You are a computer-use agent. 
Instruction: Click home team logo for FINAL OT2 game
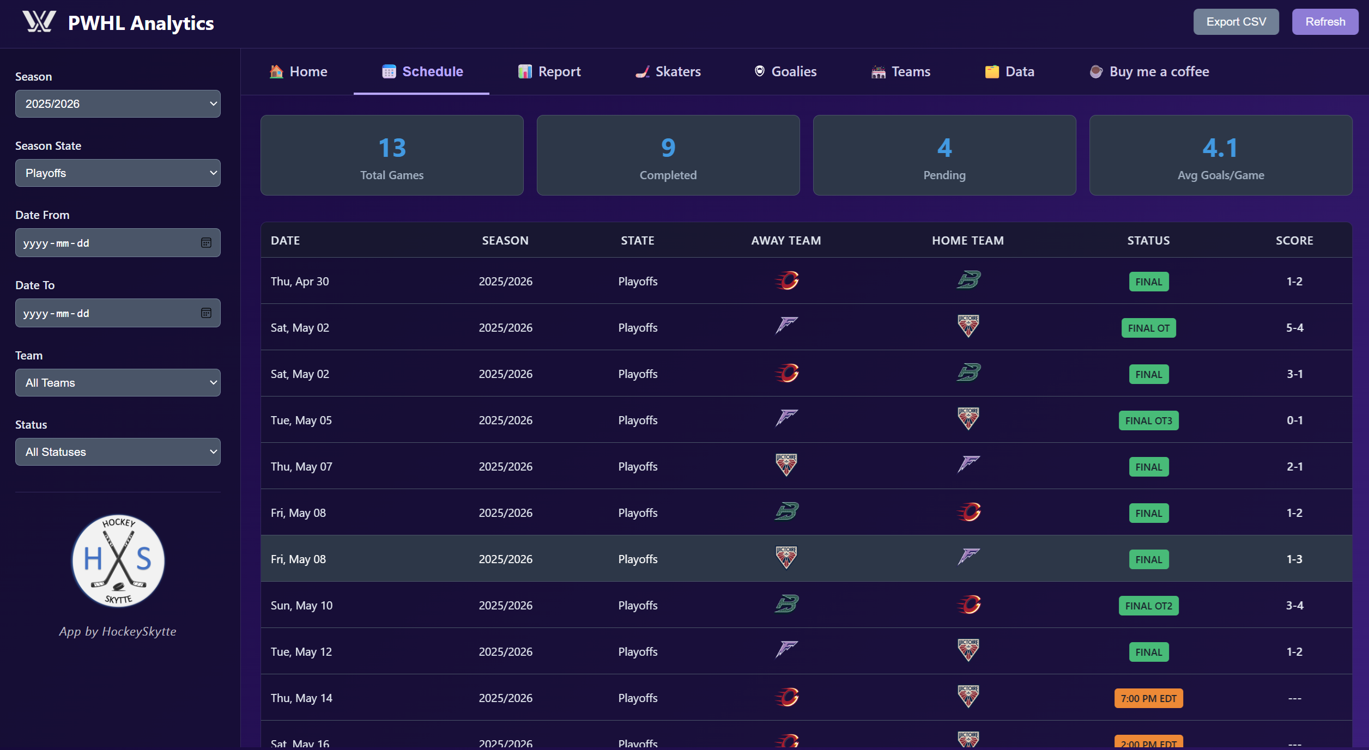tap(968, 605)
